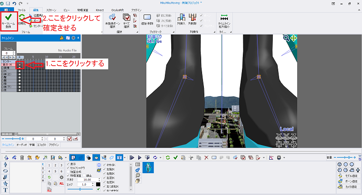The height and width of the screenshot is (195, 362).
Task: Toggle the 物理演算 checkbox in model panel
Action: pos(68,176)
